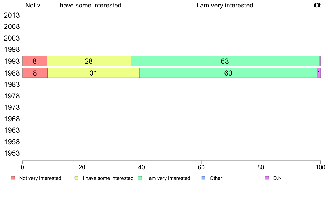This screenshot has height=203, width=328.
Task: Select the 1988 green segment labeled 60
Action: (x=228, y=73)
